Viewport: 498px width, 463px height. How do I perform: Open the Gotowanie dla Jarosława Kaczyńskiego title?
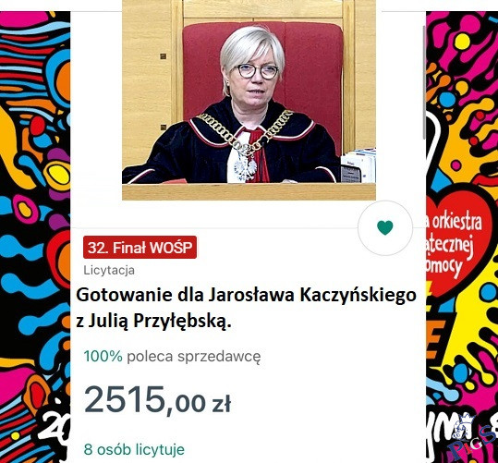[246, 295]
